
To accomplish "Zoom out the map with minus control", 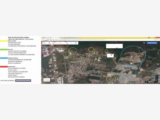I will [x=157, y=78].
